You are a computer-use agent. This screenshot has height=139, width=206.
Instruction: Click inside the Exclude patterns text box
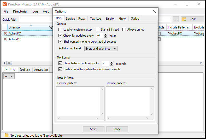click(78, 101)
